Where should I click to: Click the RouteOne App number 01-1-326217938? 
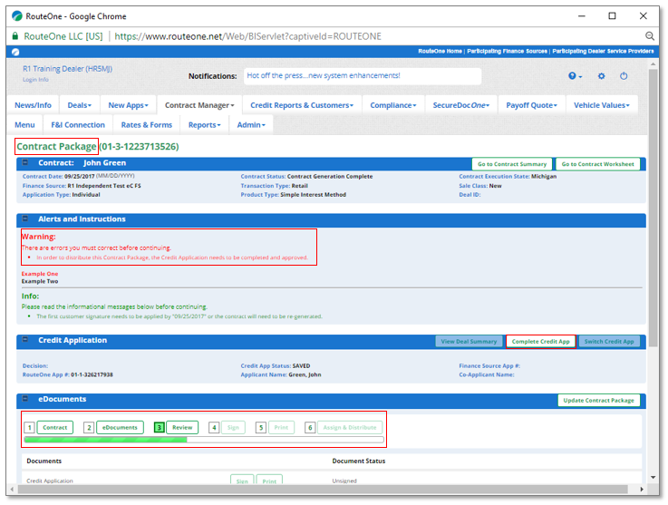92,374
